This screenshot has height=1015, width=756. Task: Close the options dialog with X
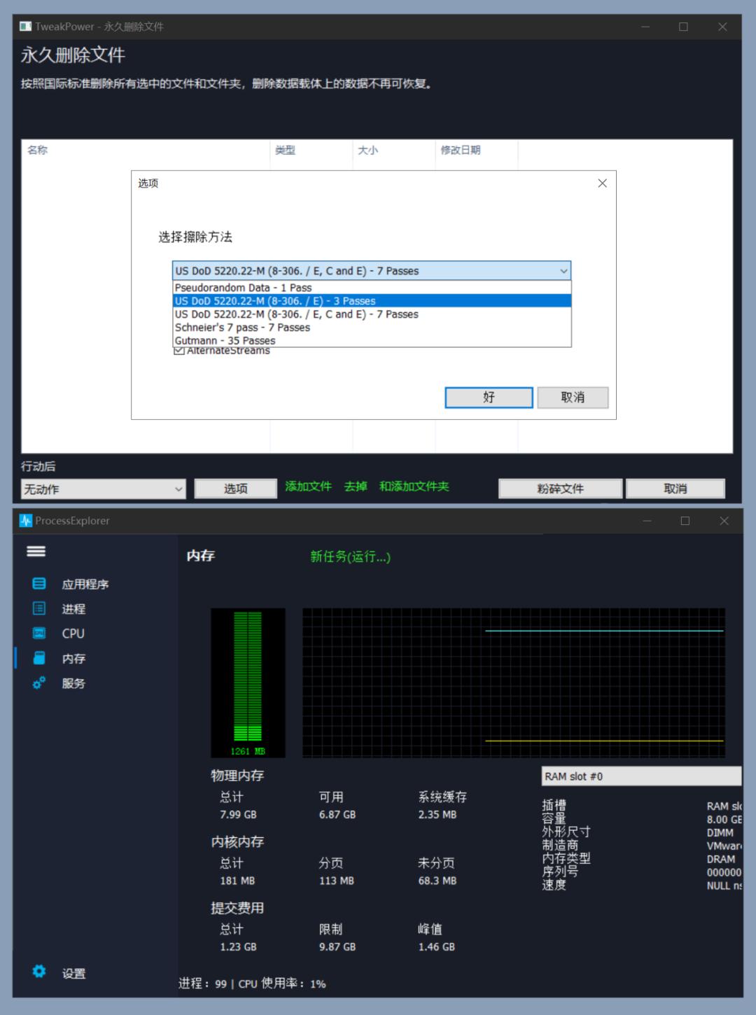602,183
